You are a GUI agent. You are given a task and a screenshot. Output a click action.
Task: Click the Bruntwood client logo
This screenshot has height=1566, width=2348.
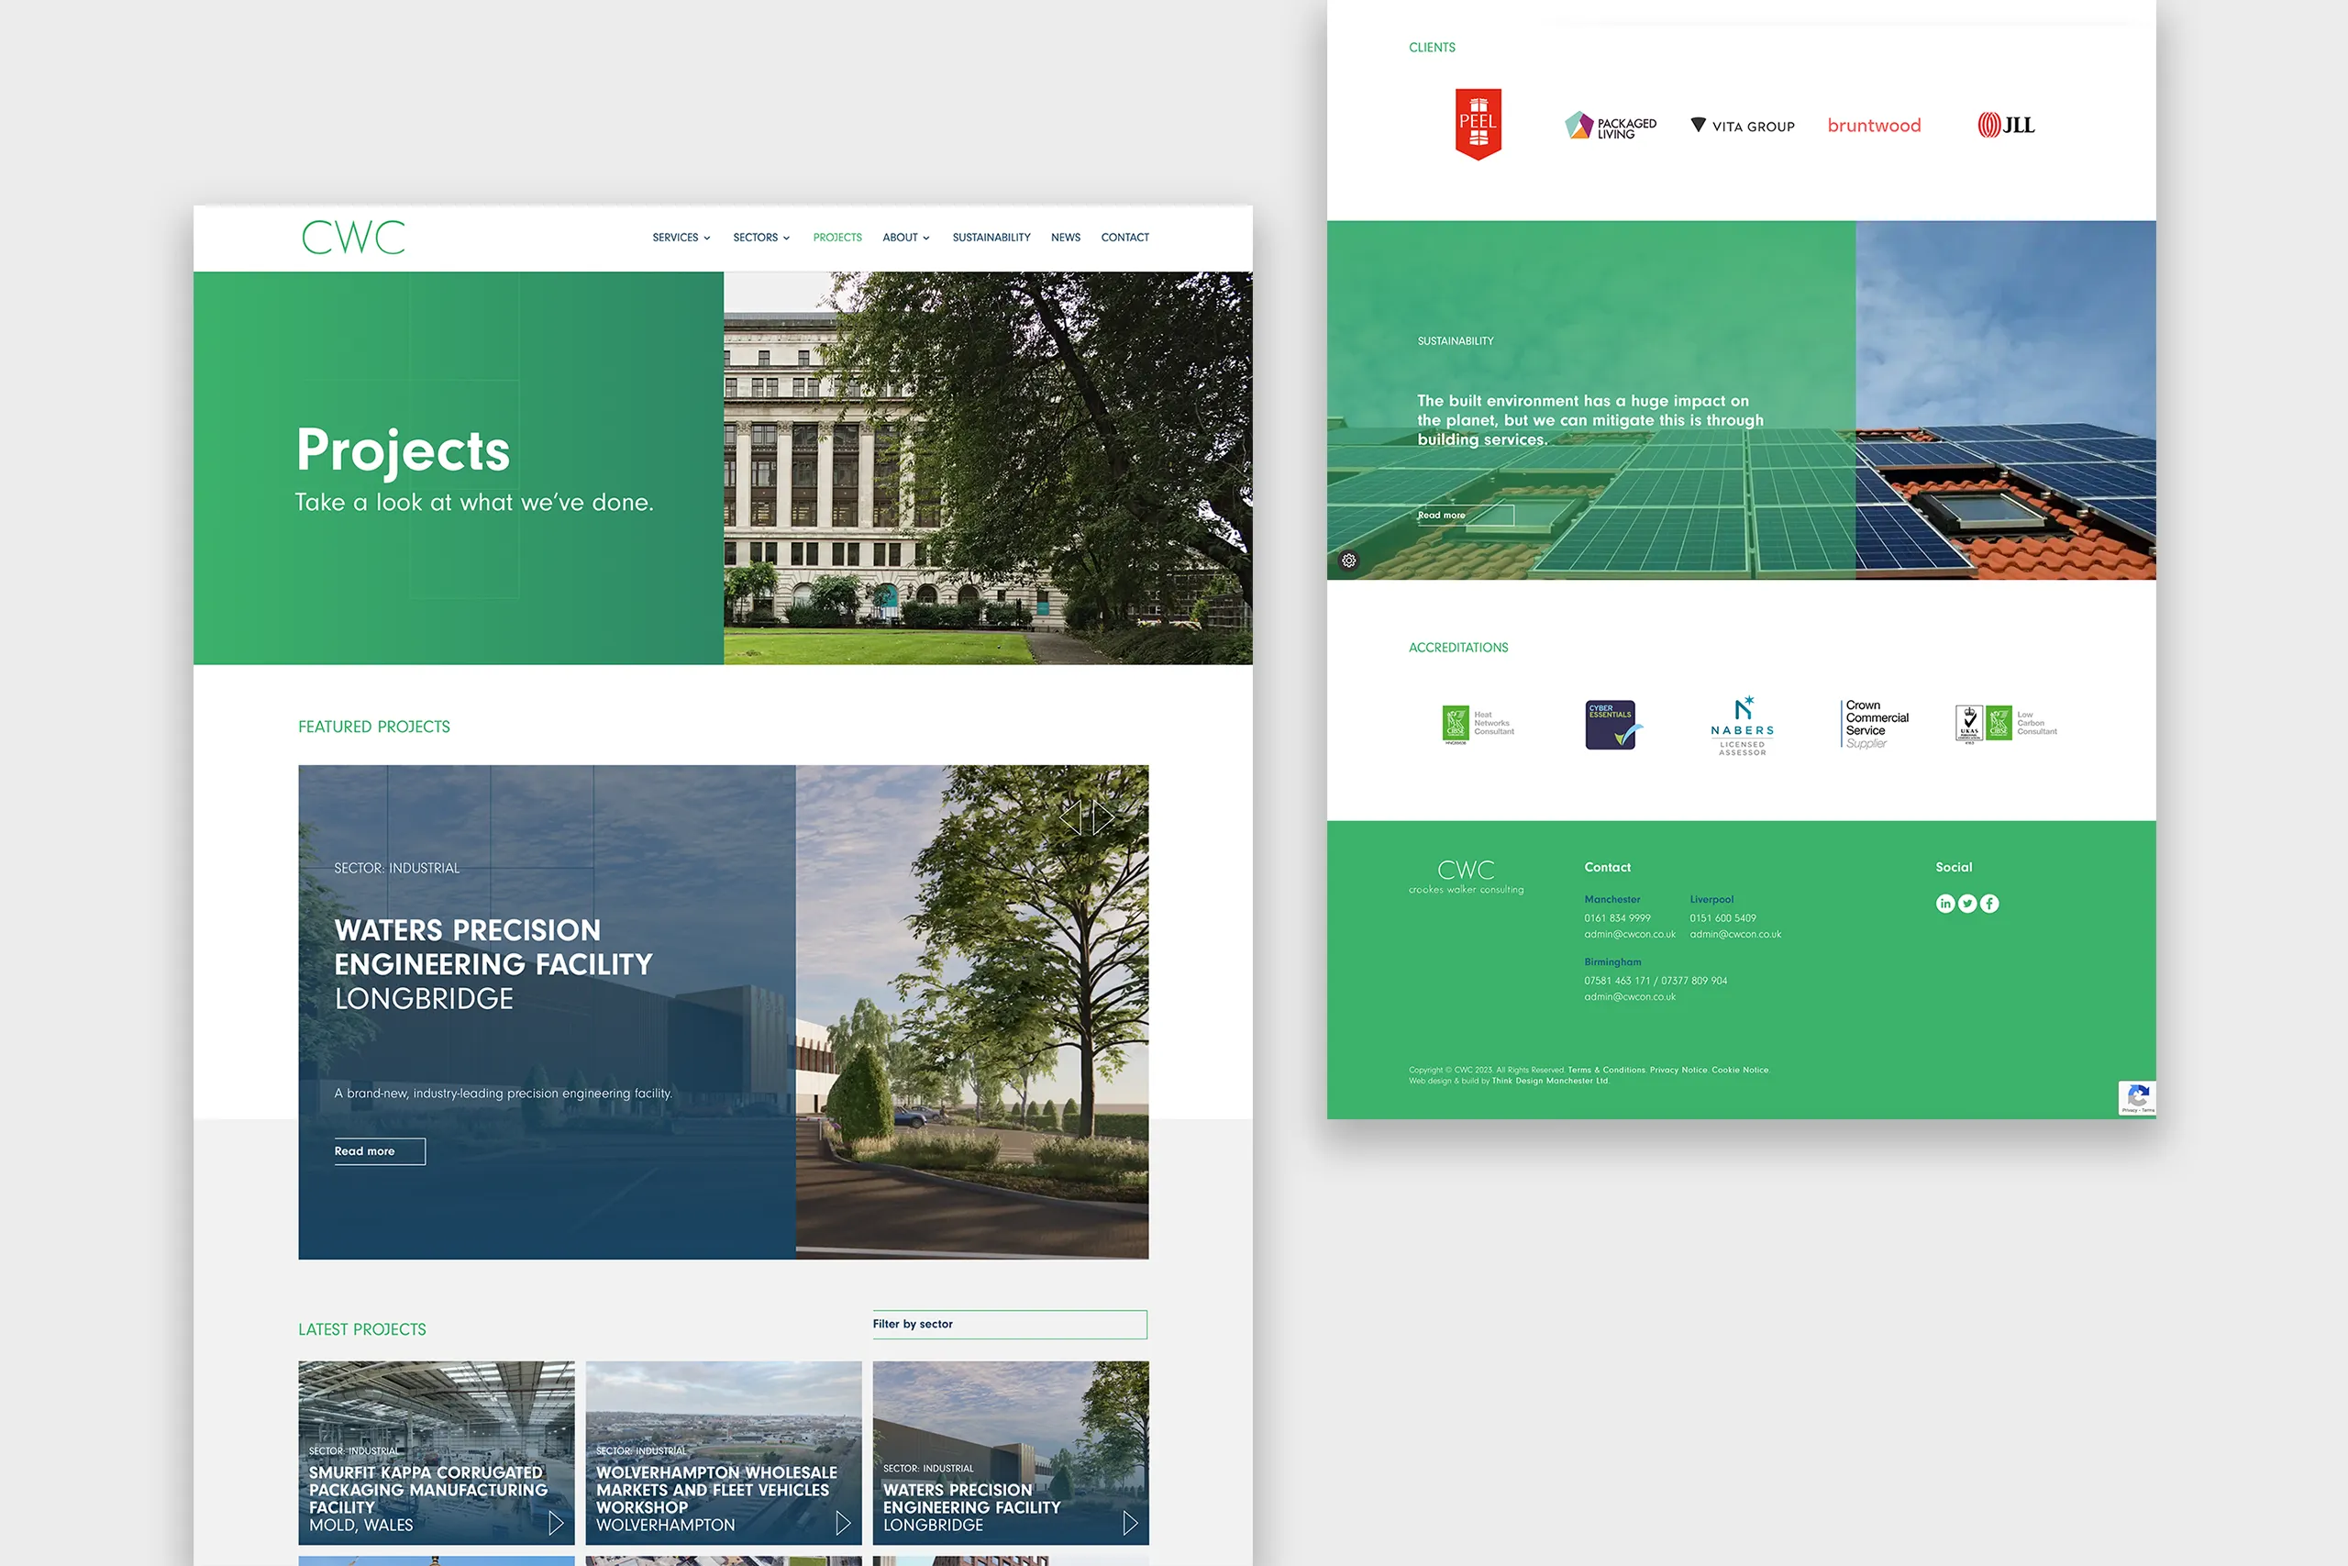(1874, 126)
